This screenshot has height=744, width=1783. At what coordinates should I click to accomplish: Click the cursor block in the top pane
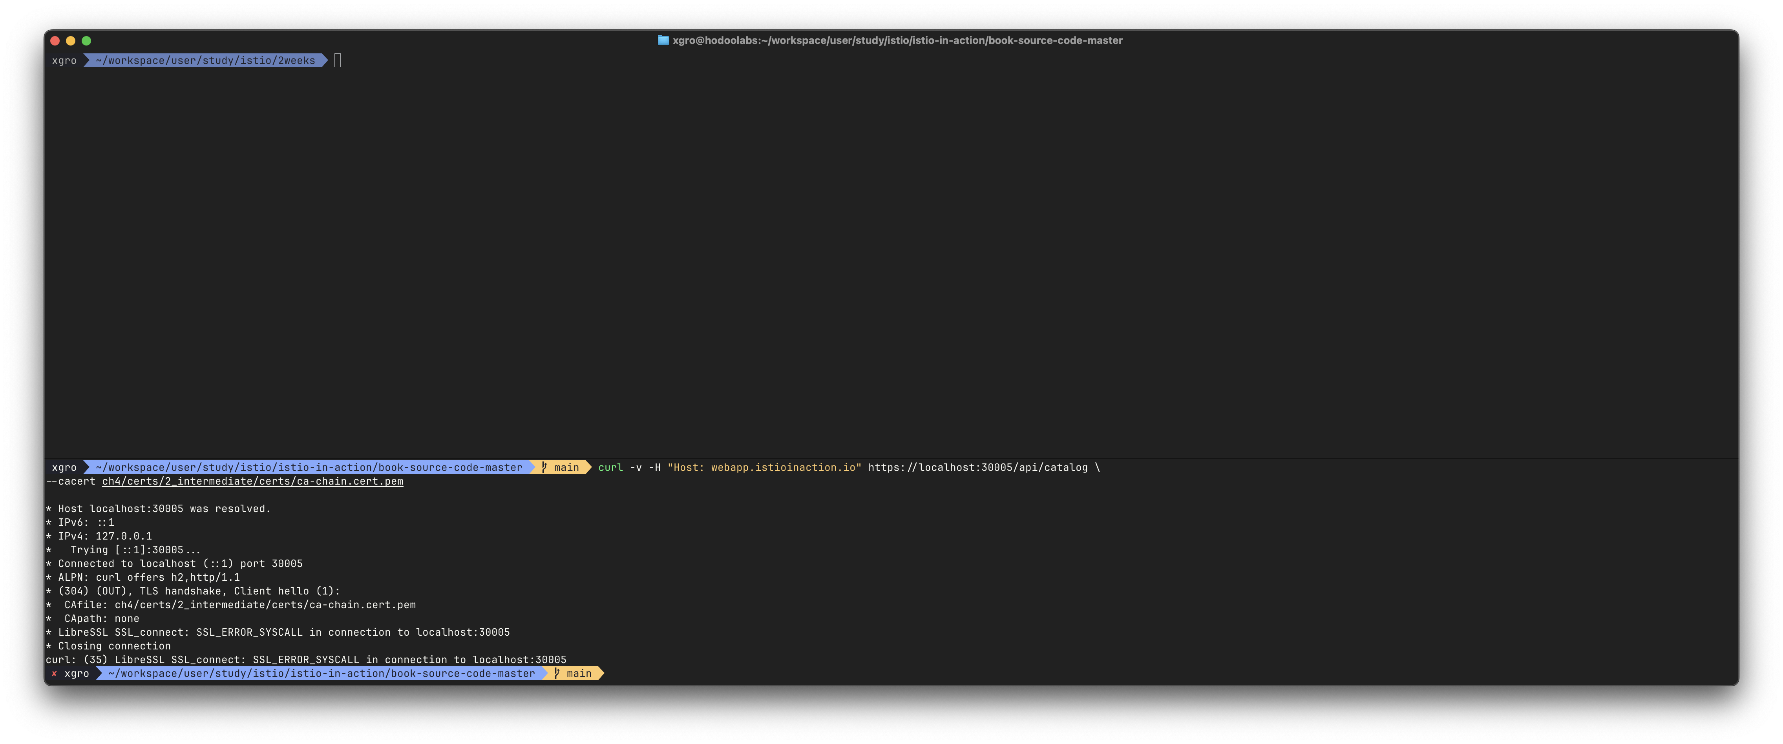pyautogui.click(x=338, y=60)
